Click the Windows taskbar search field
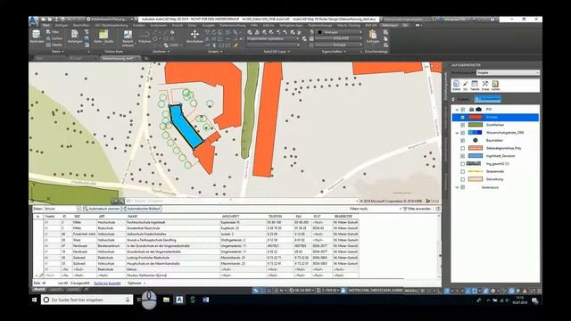This screenshot has height=321, width=571. (x=87, y=300)
